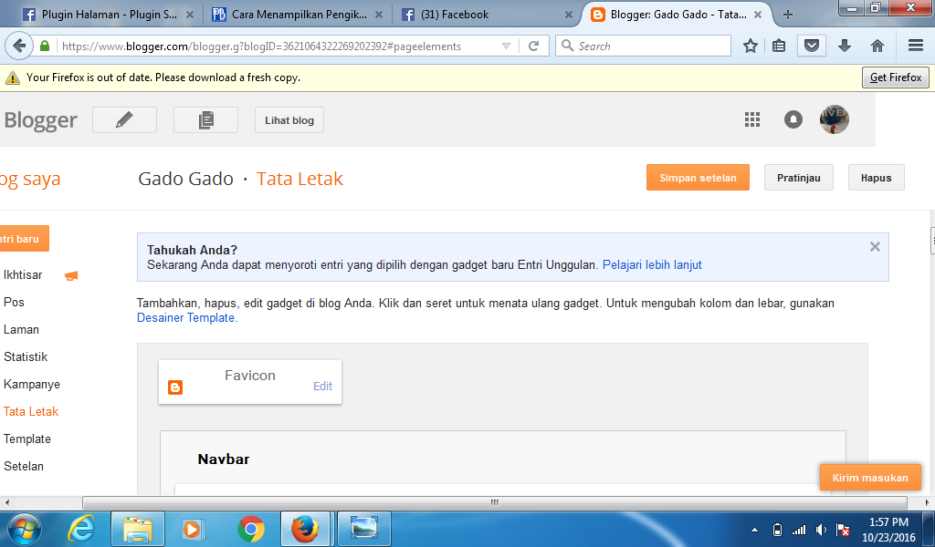The height and width of the screenshot is (547, 935).
Task: Open Ikhtisar in the sidebar
Action: point(23,275)
